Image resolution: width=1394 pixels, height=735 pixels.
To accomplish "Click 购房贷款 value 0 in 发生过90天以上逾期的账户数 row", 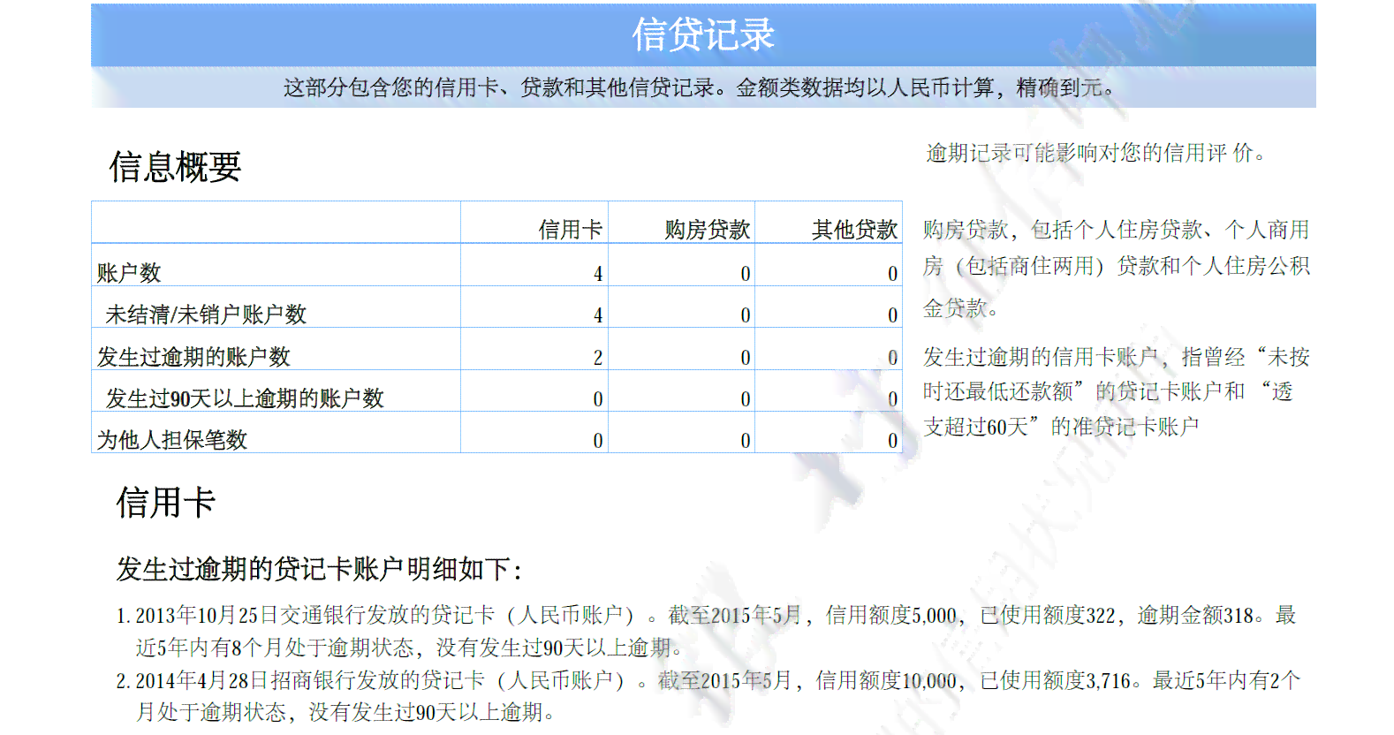I will pyautogui.click(x=746, y=399).
